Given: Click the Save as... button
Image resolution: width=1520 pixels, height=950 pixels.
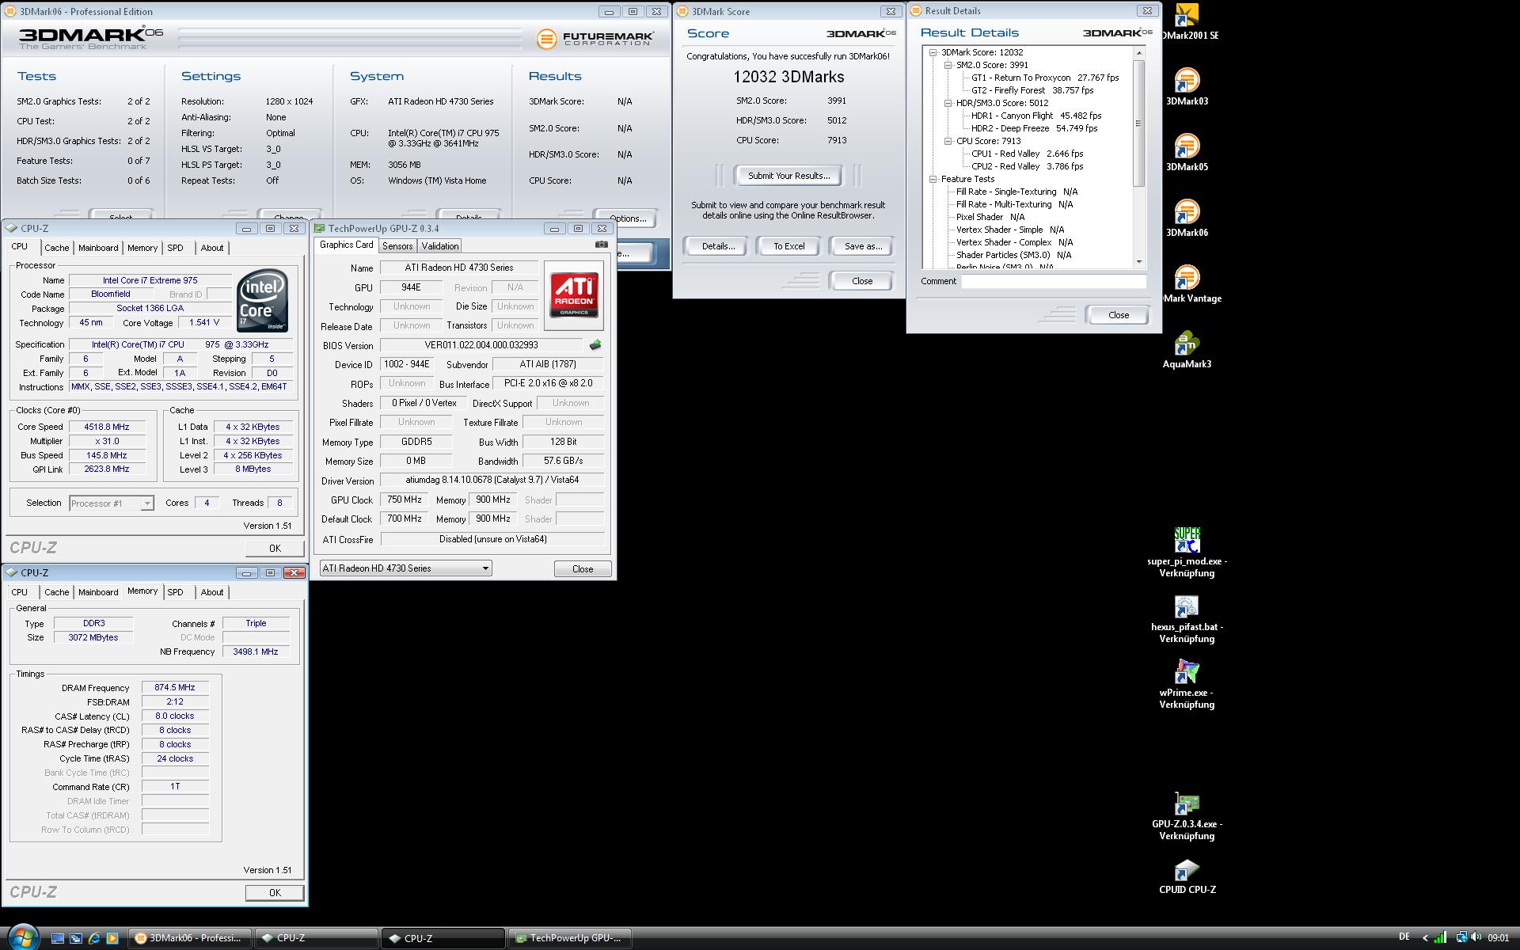Looking at the screenshot, I should (862, 246).
